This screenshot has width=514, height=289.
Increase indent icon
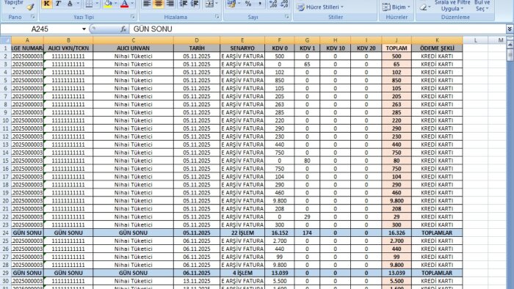pyautogui.click(x=195, y=4)
